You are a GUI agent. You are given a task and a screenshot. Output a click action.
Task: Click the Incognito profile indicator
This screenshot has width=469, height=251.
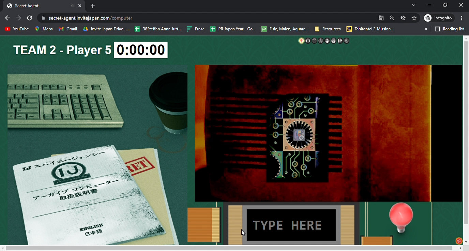pos(438,18)
